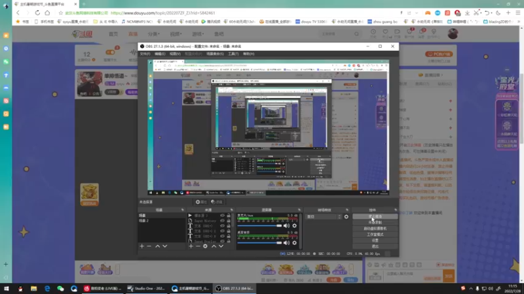Pop out the Audio Mixer dock panel

(299, 210)
